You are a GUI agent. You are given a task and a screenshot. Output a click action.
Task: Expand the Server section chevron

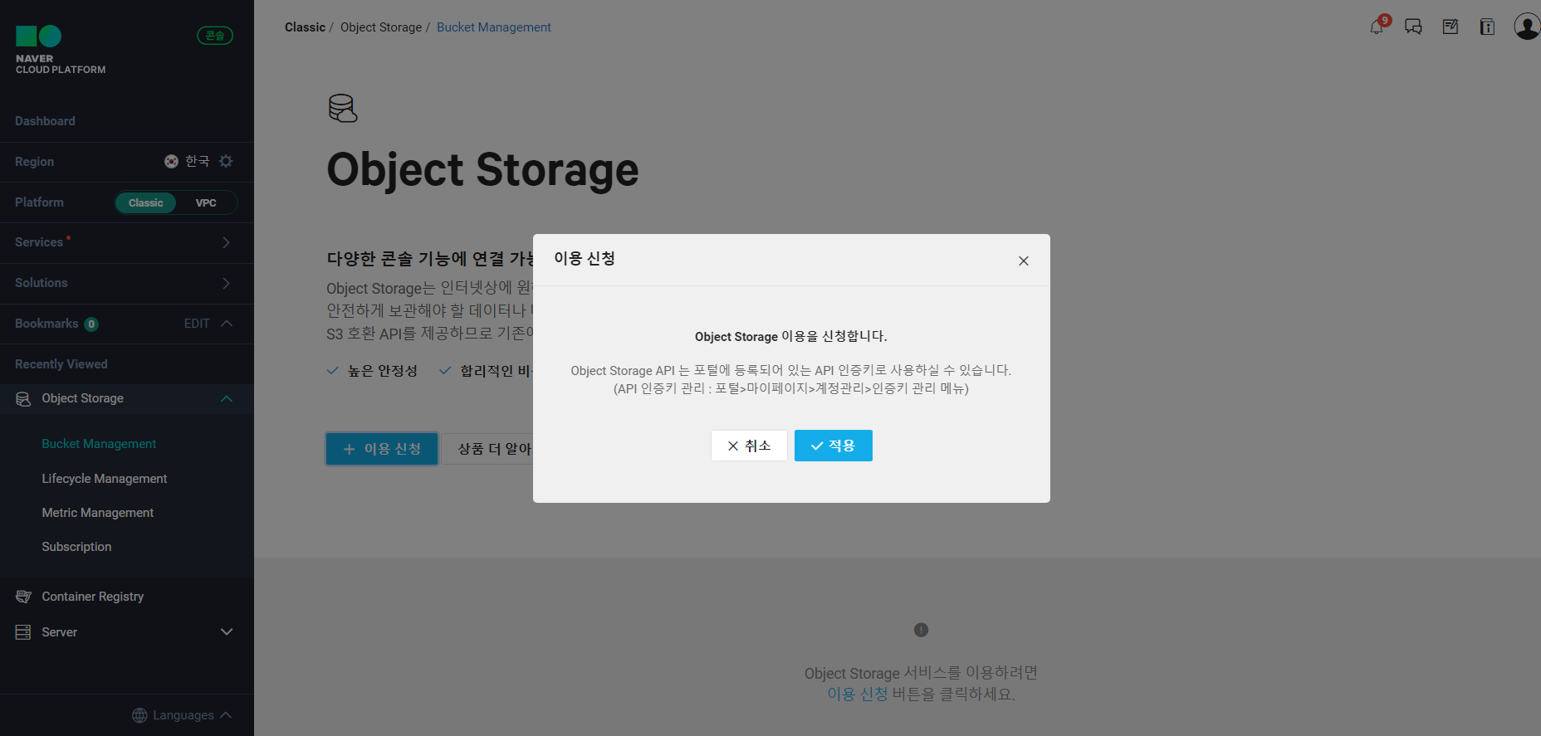pyautogui.click(x=227, y=632)
